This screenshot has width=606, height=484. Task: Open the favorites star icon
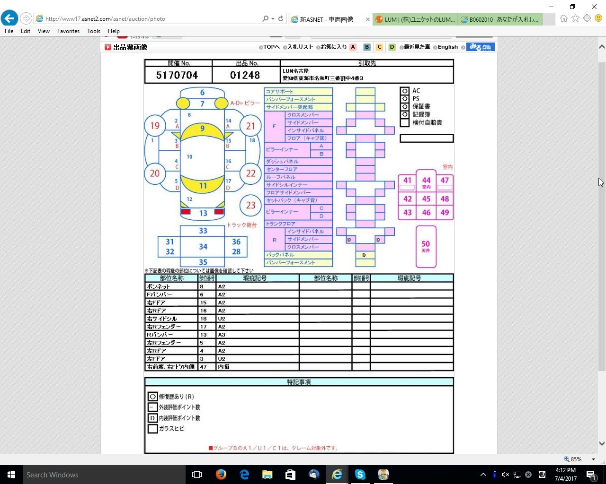point(575,18)
